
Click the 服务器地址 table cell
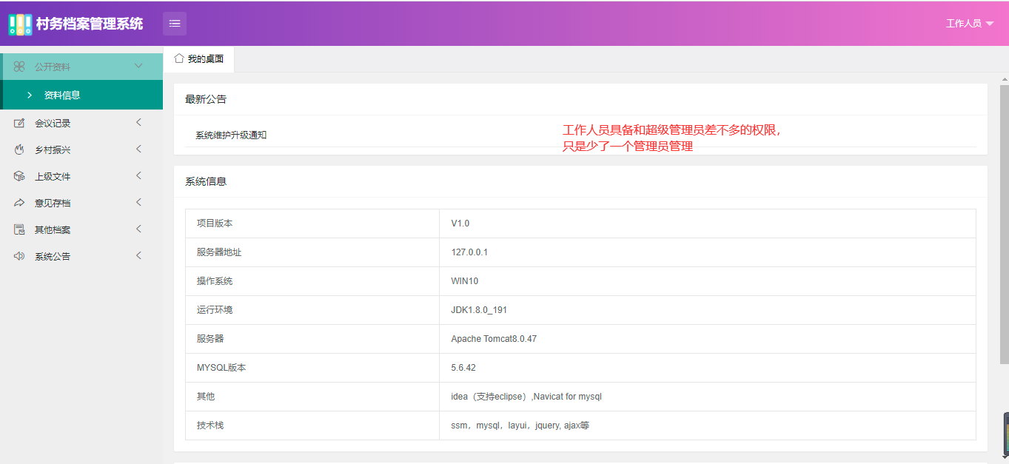tap(312, 252)
